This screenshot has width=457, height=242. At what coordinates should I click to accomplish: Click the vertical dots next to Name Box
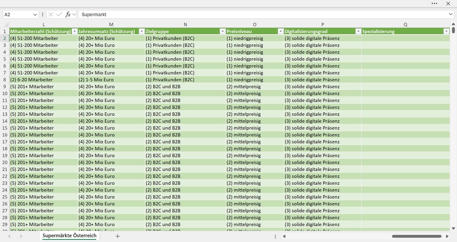42,14
